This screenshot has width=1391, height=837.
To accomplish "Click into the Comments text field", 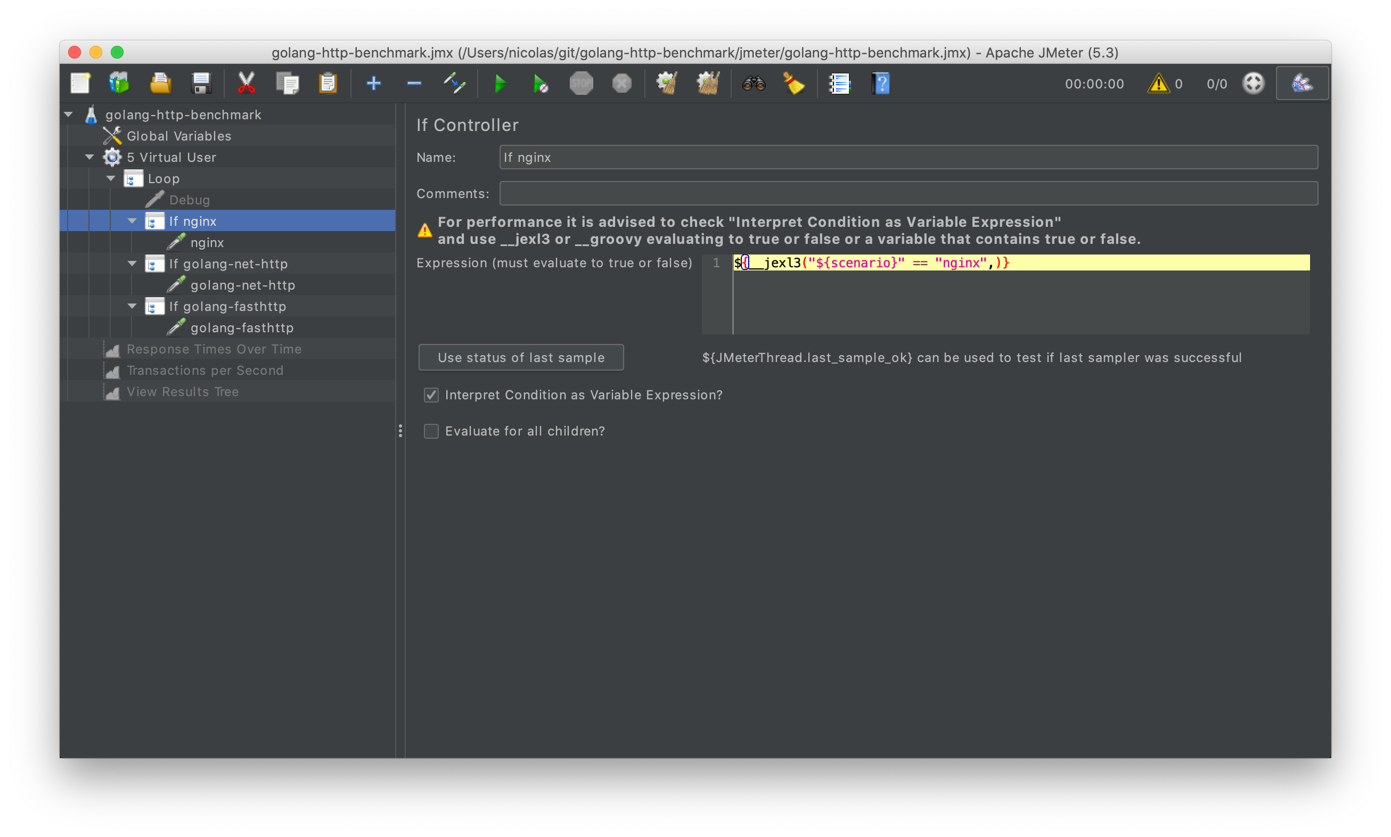I will (907, 193).
